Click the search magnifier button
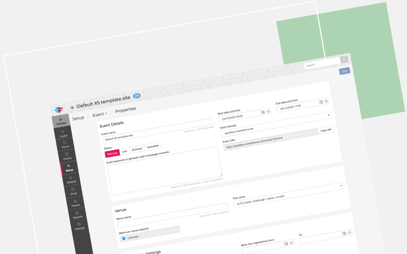The width and height of the screenshot is (407, 254). (x=344, y=59)
